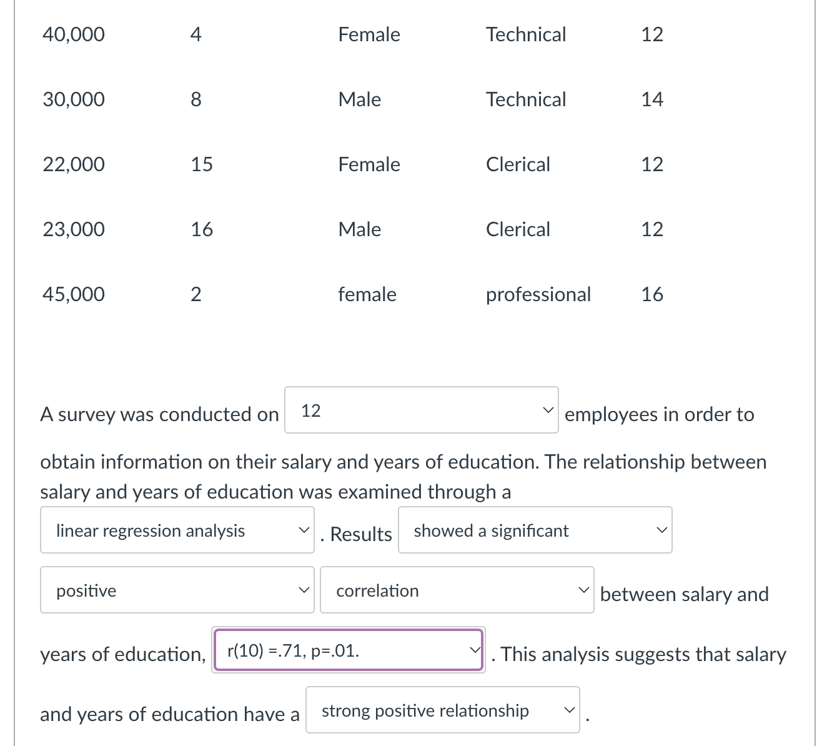Click the chevron beside "strong positive relationship"
822x746 pixels.
tap(569, 709)
